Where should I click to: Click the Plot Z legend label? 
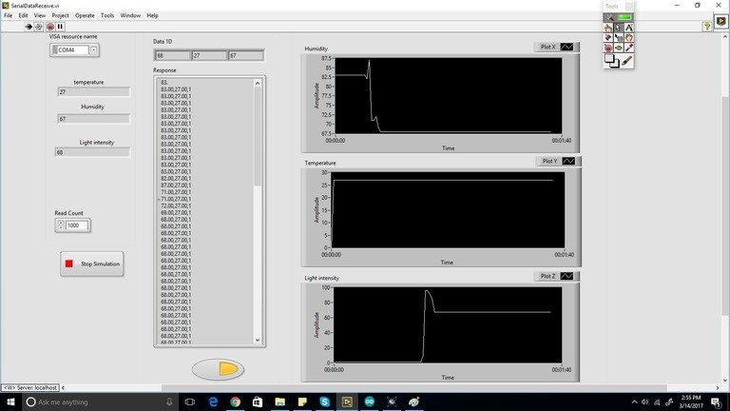(547, 276)
